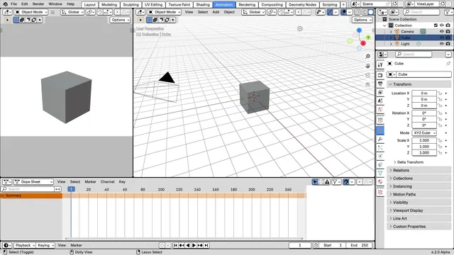Switch to the Shading workspace tab
This screenshot has height=255, width=454.
point(203,5)
